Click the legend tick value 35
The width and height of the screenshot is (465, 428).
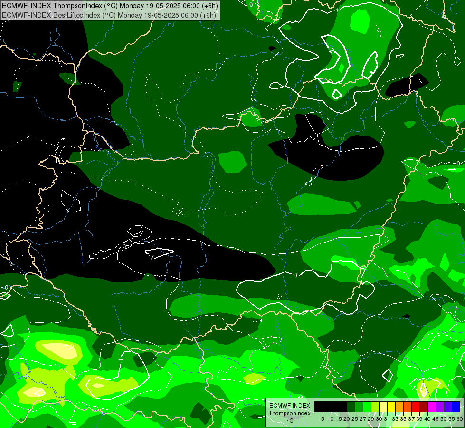click(x=403, y=419)
